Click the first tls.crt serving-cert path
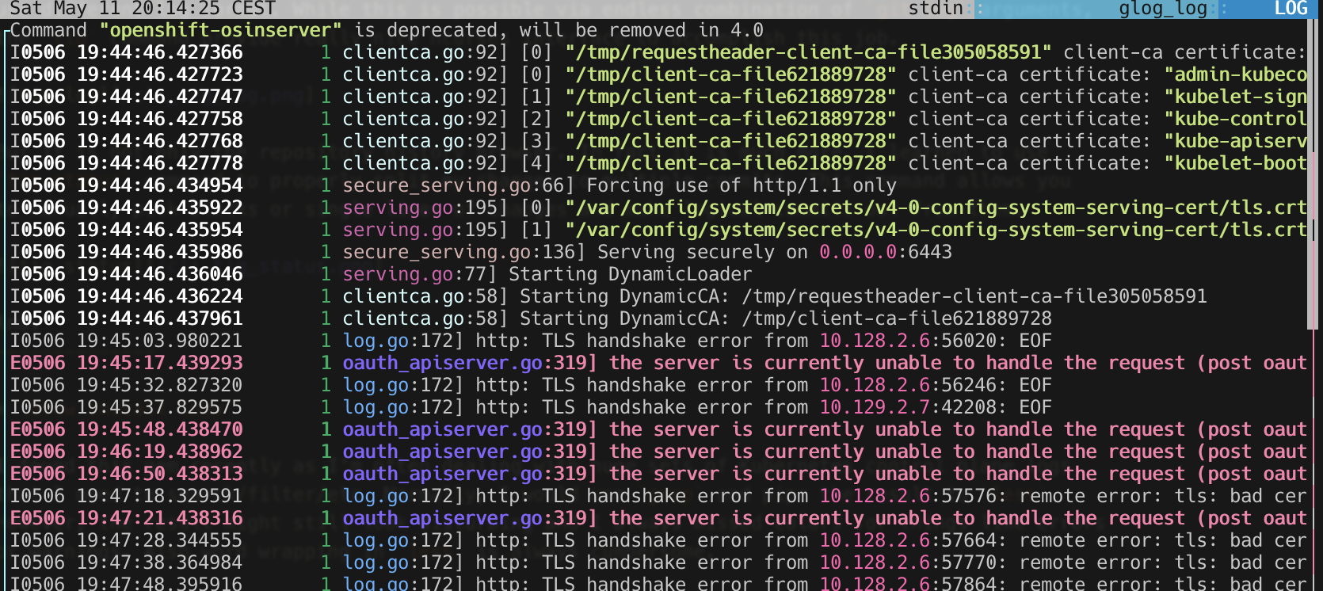Viewport: 1323px width, 591px height. pos(936,208)
